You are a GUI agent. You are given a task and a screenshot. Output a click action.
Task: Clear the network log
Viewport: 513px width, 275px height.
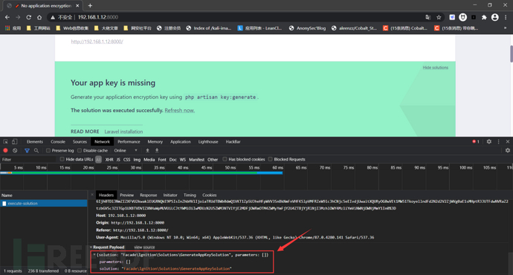tap(15, 150)
